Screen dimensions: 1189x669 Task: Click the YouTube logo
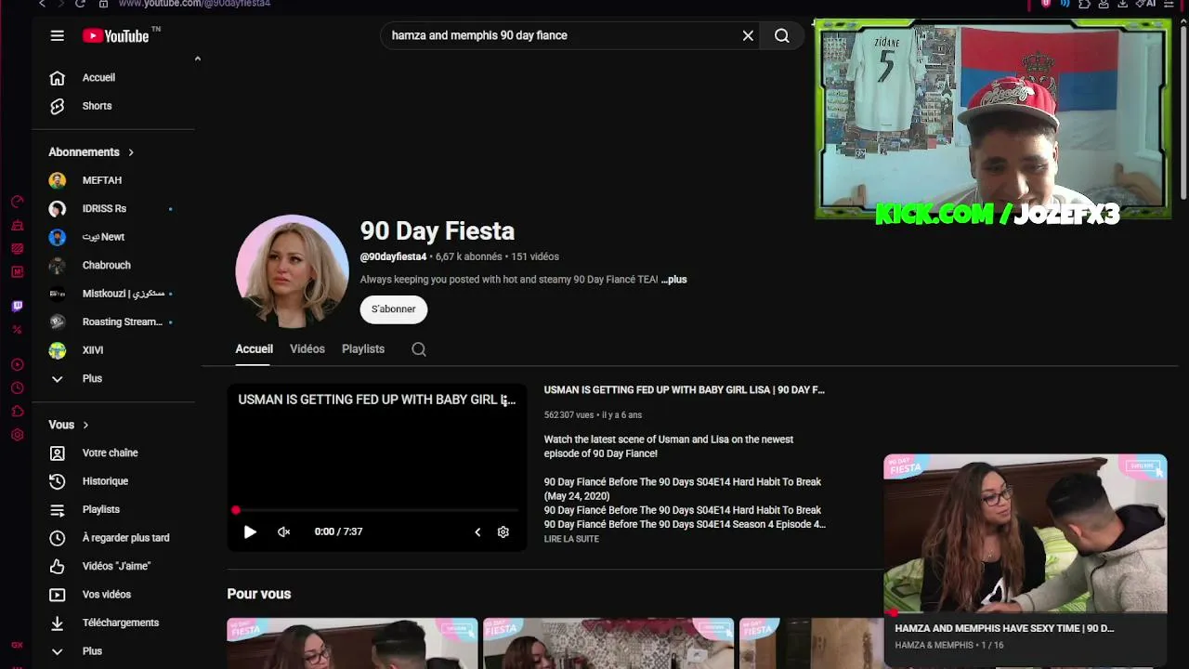(116, 35)
